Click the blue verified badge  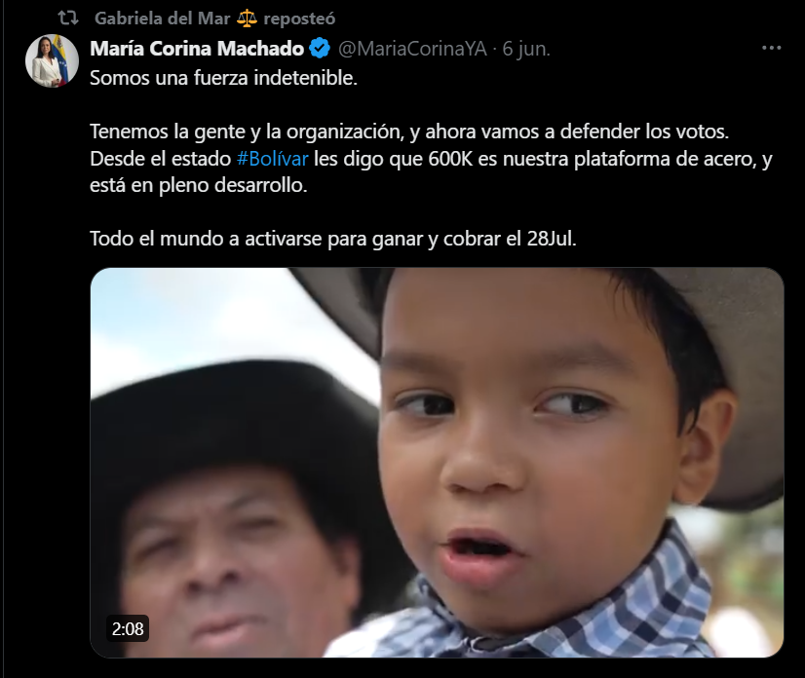tap(320, 49)
